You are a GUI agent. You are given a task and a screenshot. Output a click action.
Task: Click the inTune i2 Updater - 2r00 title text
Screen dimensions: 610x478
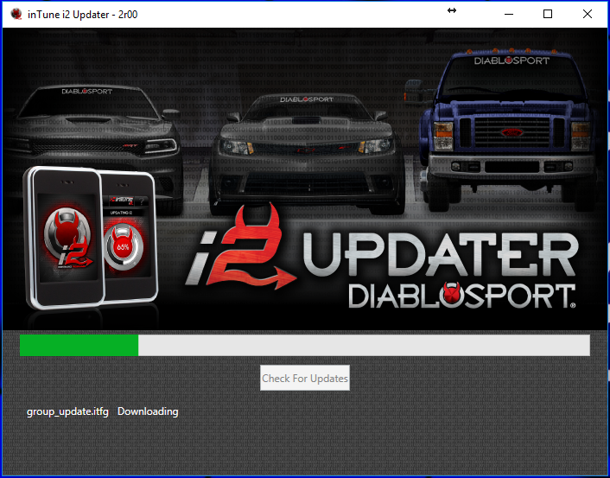[x=82, y=15]
